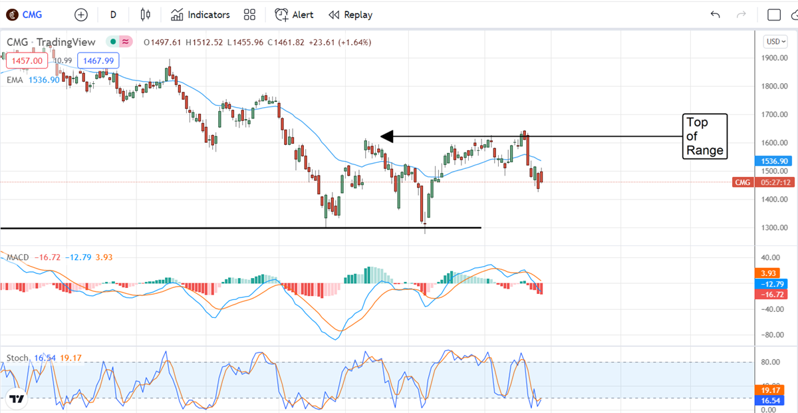Create a new Alert
The height and width of the screenshot is (413, 798).
(295, 15)
